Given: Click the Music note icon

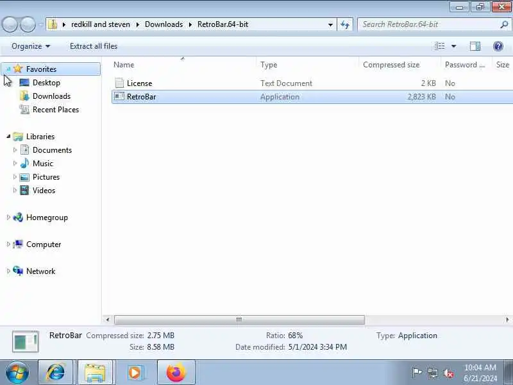Looking at the screenshot, I should point(24,164).
